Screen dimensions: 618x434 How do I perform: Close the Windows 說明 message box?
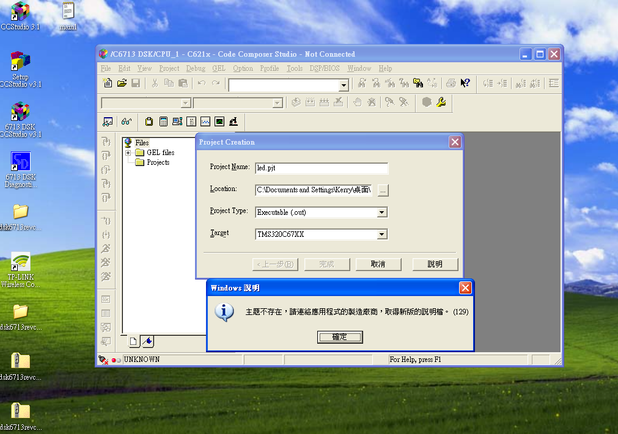tap(465, 288)
